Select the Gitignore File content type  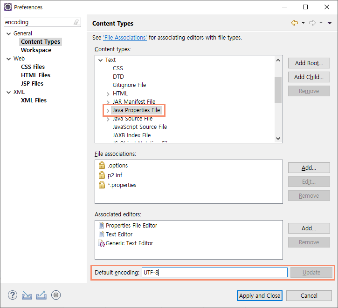point(129,85)
